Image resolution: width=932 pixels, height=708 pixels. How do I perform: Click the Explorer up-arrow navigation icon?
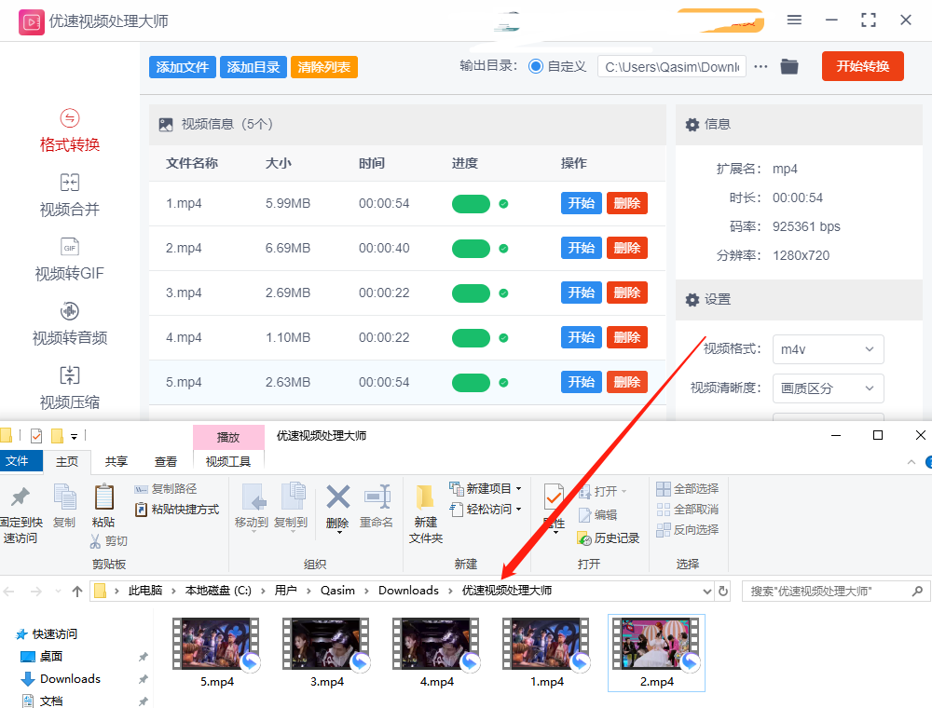click(x=76, y=591)
